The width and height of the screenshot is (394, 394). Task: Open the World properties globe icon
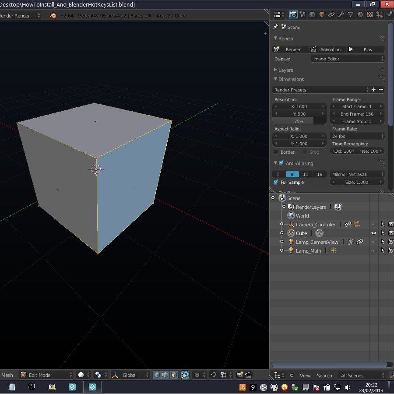coord(312,14)
